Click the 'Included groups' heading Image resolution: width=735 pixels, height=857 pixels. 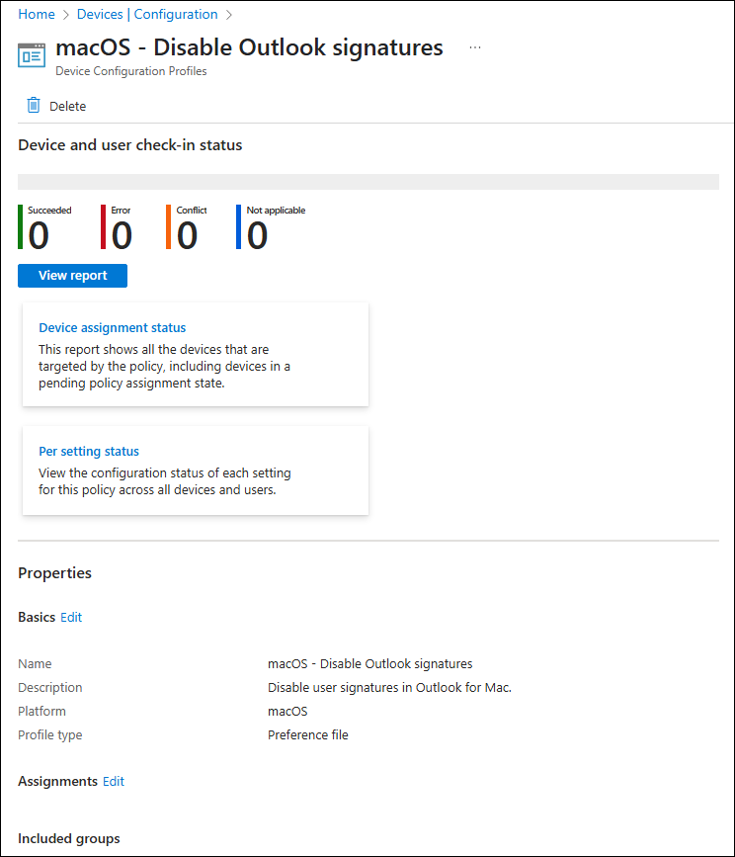click(x=69, y=839)
